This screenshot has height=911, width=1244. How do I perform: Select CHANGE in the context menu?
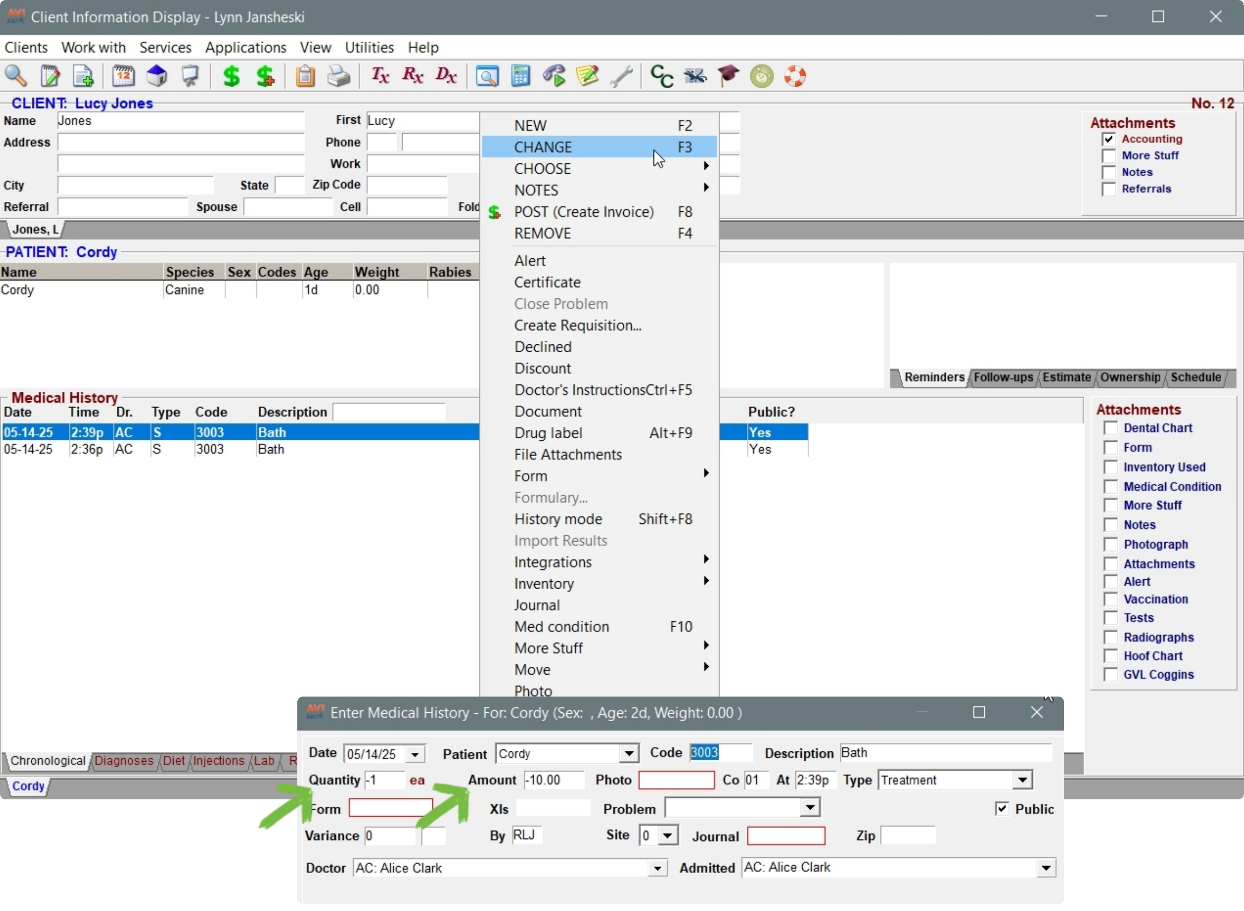599,147
